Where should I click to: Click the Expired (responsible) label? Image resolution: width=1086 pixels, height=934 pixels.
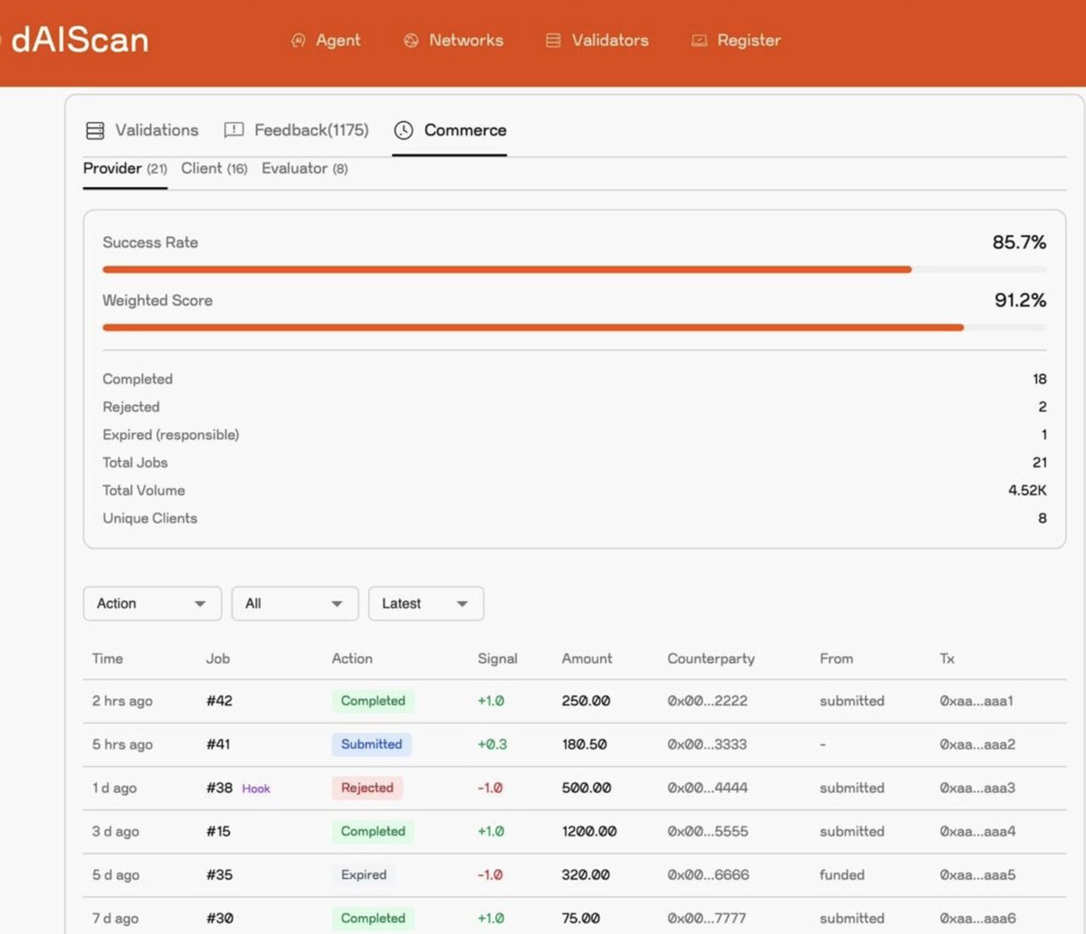click(171, 435)
